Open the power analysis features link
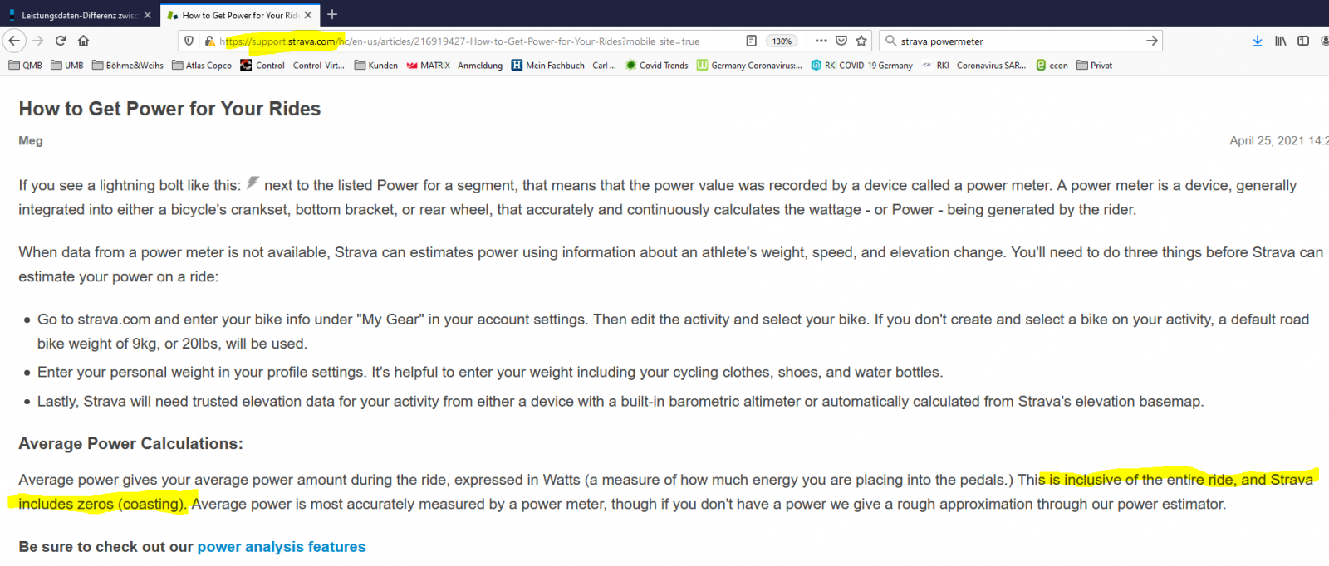Image resolution: width=1329 pixels, height=566 pixels. click(x=281, y=547)
